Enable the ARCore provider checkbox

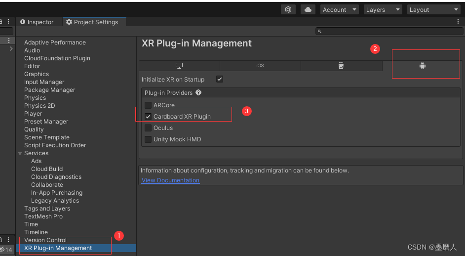tap(148, 105)
